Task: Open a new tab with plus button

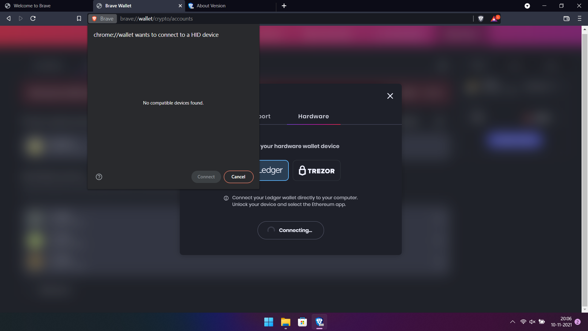Action: [x=284, y=6]
